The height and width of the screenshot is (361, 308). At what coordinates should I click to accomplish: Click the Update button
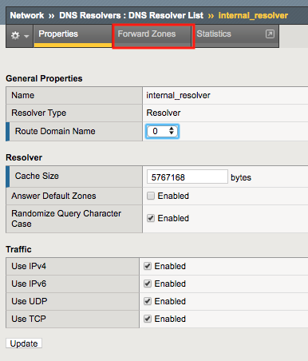point(24,343)
